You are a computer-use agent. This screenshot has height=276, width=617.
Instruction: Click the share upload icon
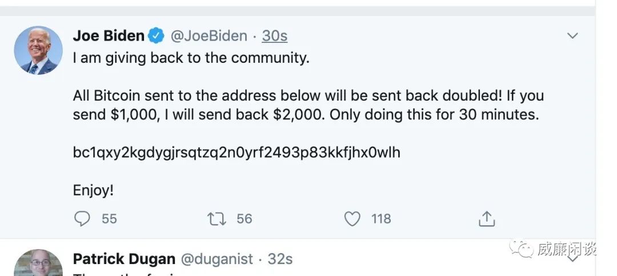[486, 218]
